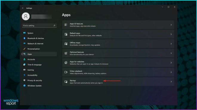
Task: Click the Apps & features list icon
Action: (x=66, y=25)
